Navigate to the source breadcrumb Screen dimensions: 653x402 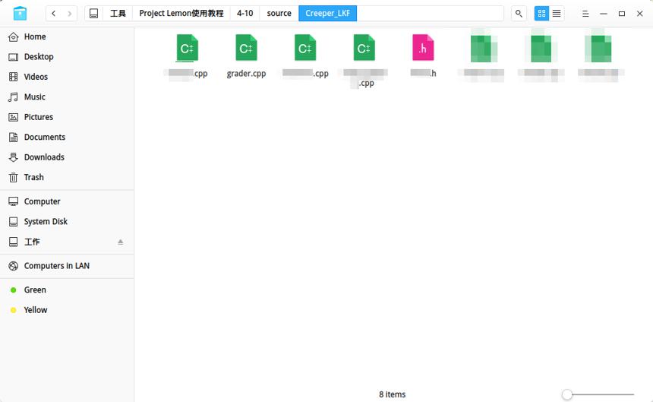pos(279,14)
